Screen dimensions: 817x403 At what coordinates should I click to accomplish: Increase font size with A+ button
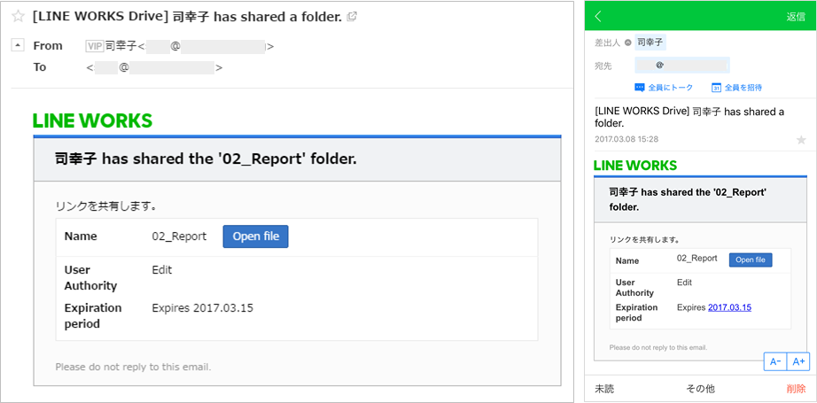798,361
